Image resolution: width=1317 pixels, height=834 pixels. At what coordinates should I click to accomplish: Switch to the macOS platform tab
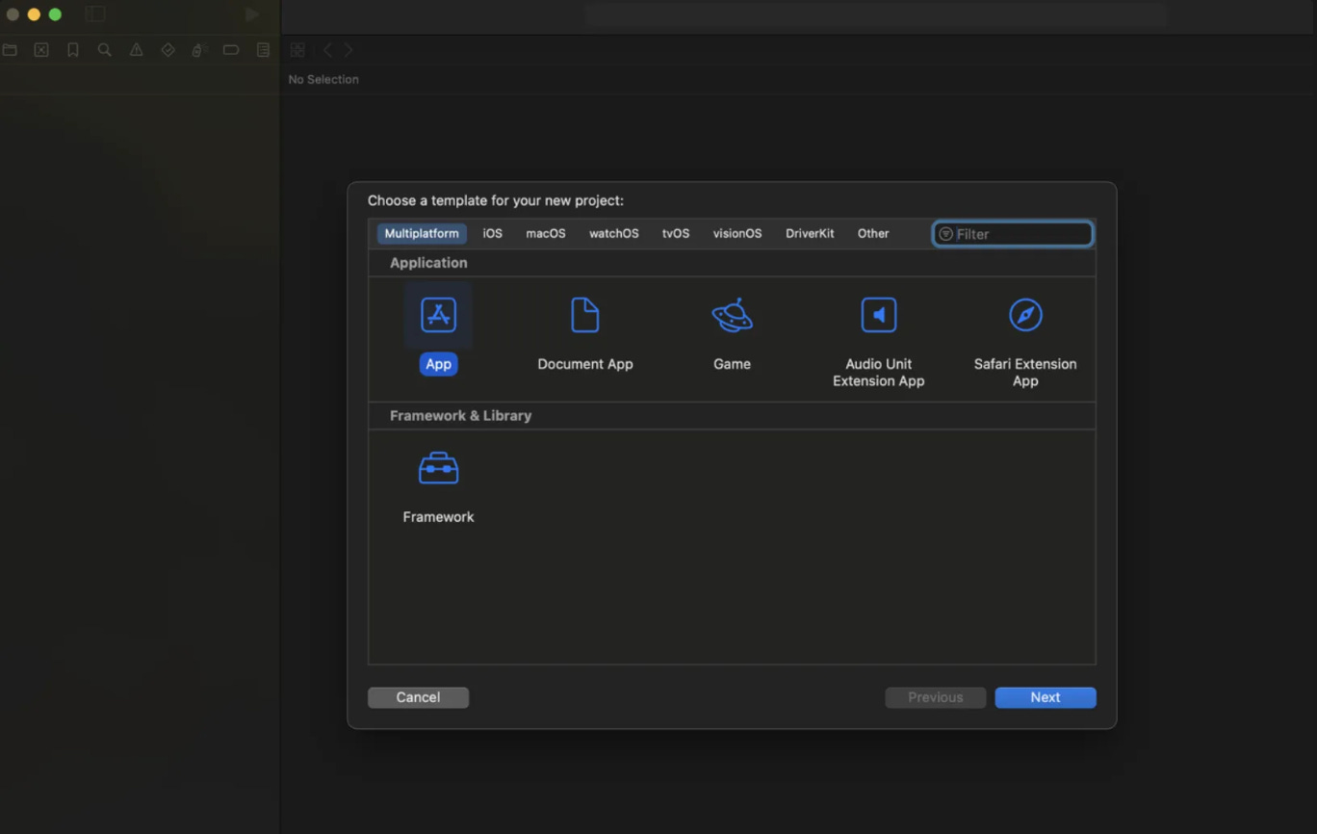[545, 234]
